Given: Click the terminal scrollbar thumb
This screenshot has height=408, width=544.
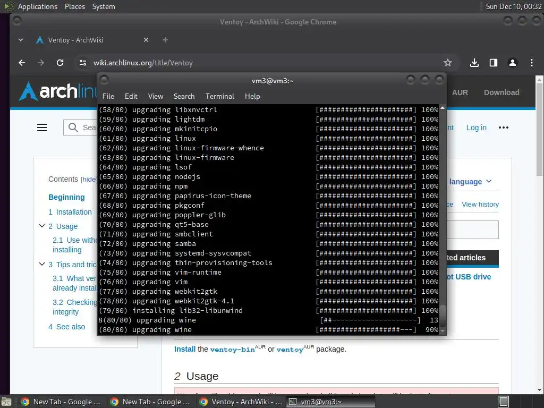Looking at the screenshot, I should (443, 316).
